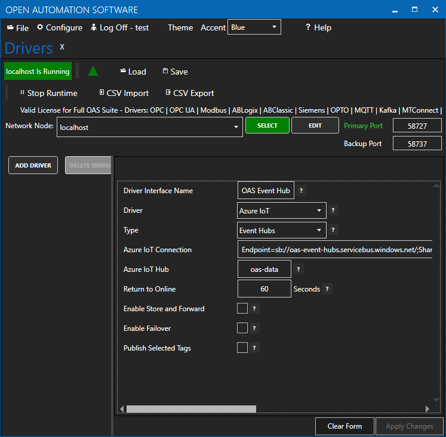Open CSV Import
The image size is (446, 437).
click(123, 93)
